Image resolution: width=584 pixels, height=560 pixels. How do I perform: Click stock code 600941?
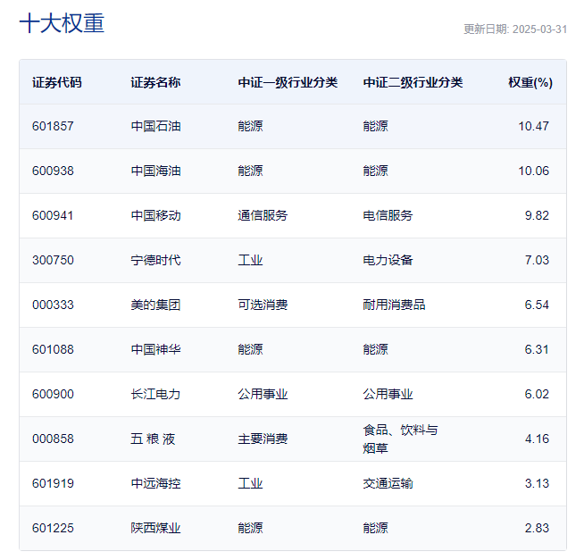click(x=53, y=215)
